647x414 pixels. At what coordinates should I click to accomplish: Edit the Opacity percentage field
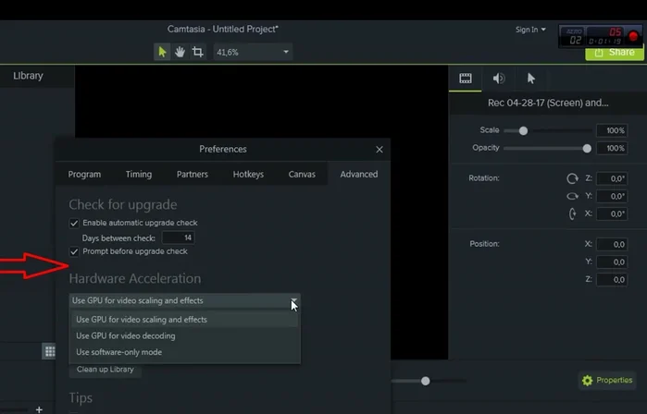click(612, 148)
